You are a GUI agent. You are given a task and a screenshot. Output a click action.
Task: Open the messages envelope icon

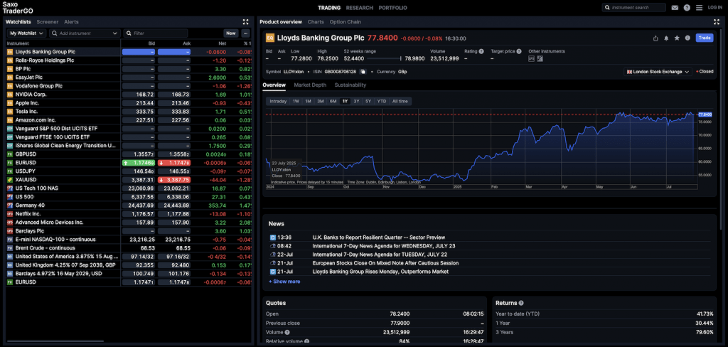pos(675,7)
